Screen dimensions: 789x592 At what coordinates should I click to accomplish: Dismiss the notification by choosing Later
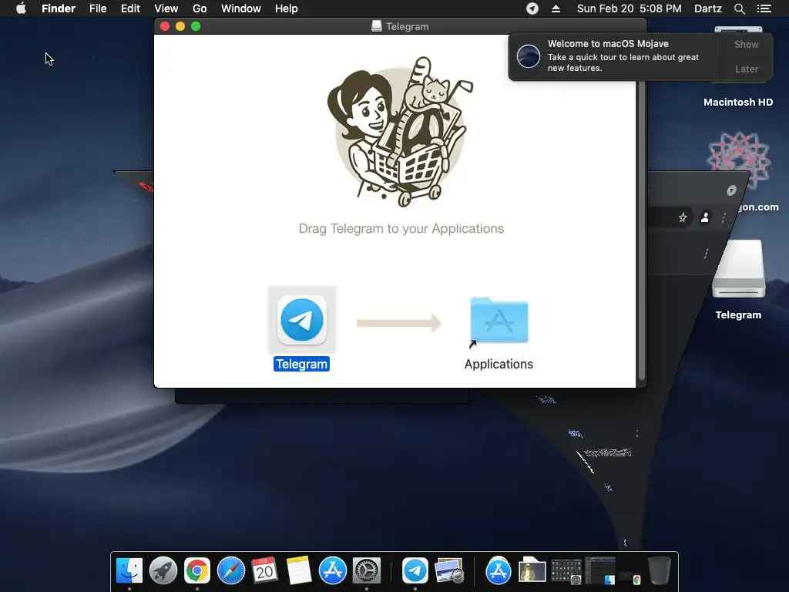point(746,69)
